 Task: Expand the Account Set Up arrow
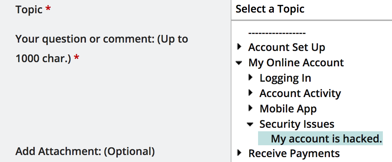tap(239, 46)
